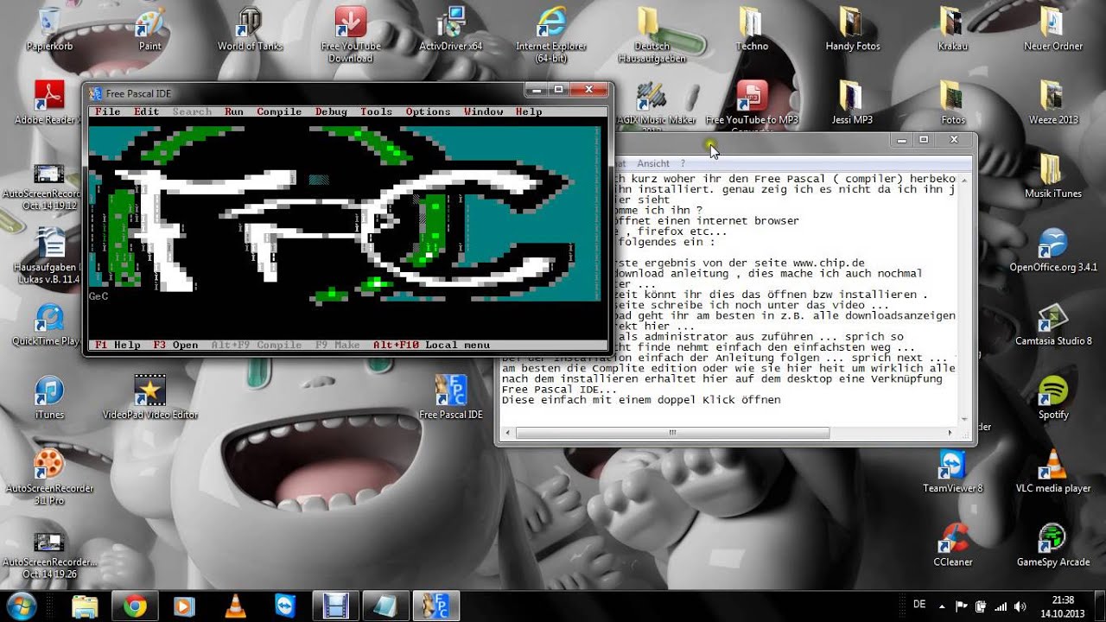Open ActivDriver x64 desktop icon
This screenshot has width=1106, height=622.
coord(451,29)
